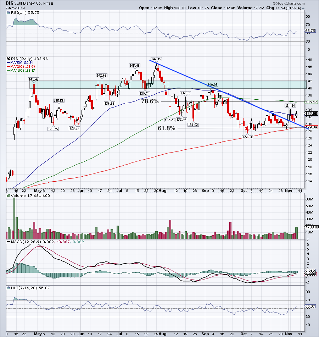Click the MACD(12,26,9) legend line marker

[x=8, y=242]
